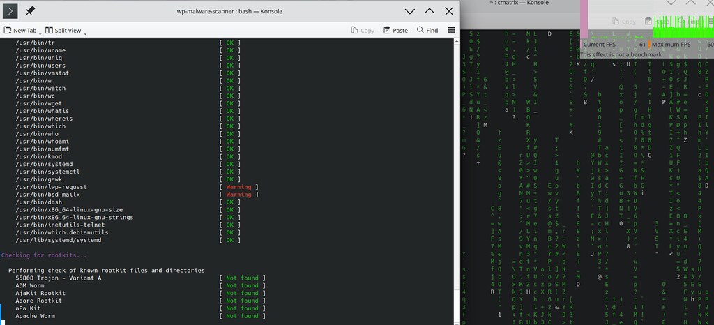Close the wp-malware-scanner Konsole window

click(449, 11)
